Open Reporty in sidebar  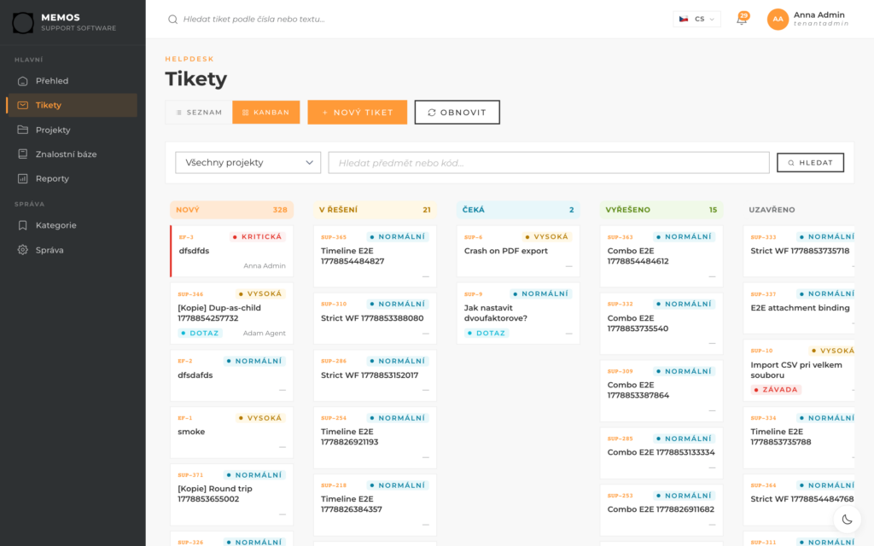[73, 179]
